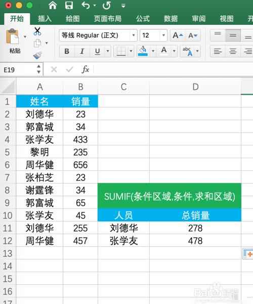This screenshot has width=253, height=304.
Task: Open the font name dropdown
Action: click(x=134, y=35)
